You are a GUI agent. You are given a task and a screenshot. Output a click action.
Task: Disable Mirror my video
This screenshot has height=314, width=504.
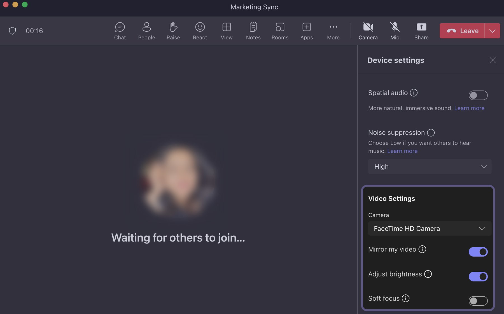pyautogui.click(x=478, y=252)
